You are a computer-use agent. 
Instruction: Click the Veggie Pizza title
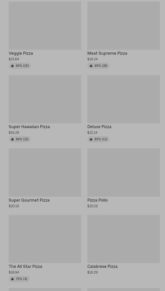21,53
